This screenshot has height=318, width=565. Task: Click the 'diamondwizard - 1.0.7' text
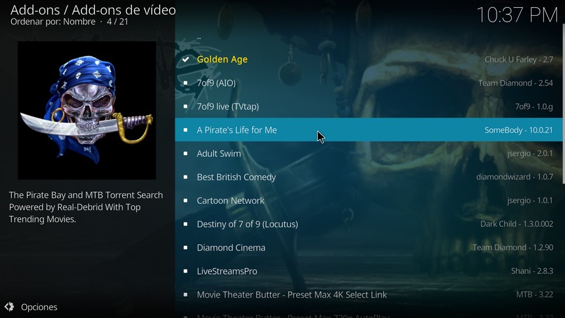pos(514,177)
